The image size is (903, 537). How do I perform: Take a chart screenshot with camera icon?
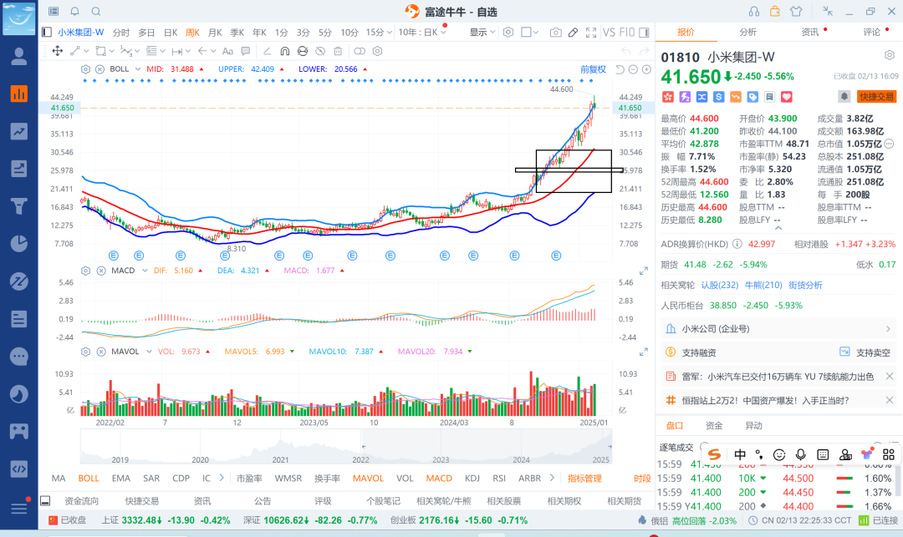coord(555,33)
